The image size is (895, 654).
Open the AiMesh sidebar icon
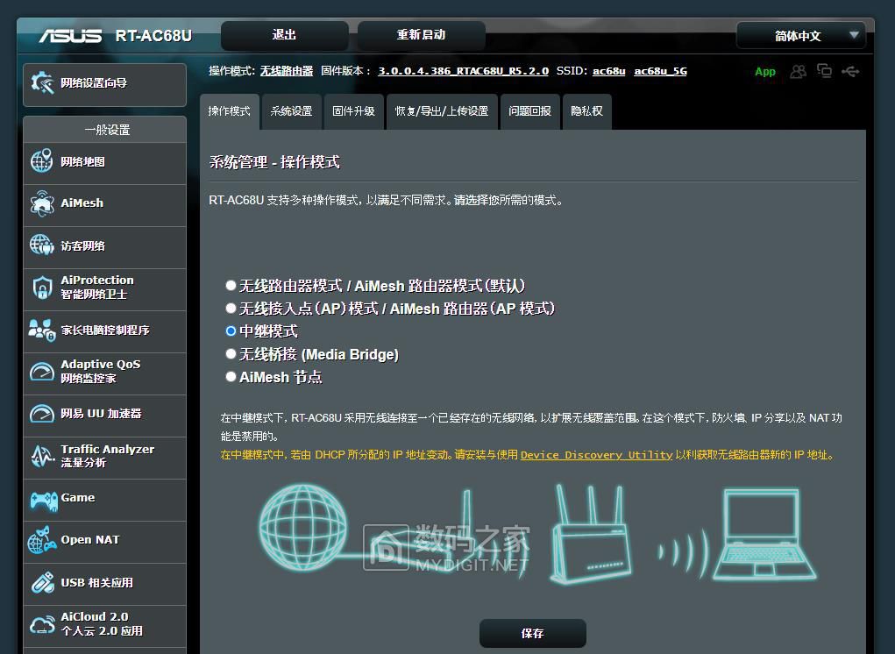tap(42, 203)
